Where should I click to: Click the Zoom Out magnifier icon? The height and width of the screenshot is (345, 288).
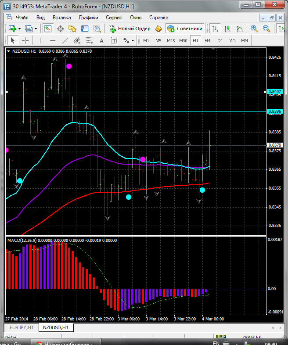266,29
